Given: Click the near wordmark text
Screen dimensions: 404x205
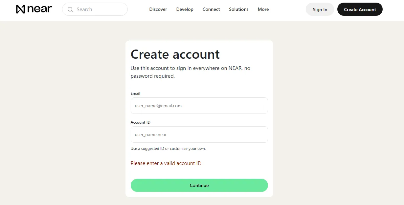Looking at the screenshot, I should tap(40, 9).
